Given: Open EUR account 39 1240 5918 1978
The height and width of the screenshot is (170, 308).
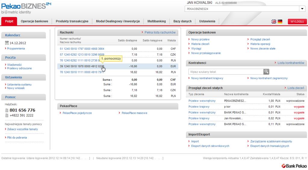Looking at the screenshot, I should (x=82, y=66).
